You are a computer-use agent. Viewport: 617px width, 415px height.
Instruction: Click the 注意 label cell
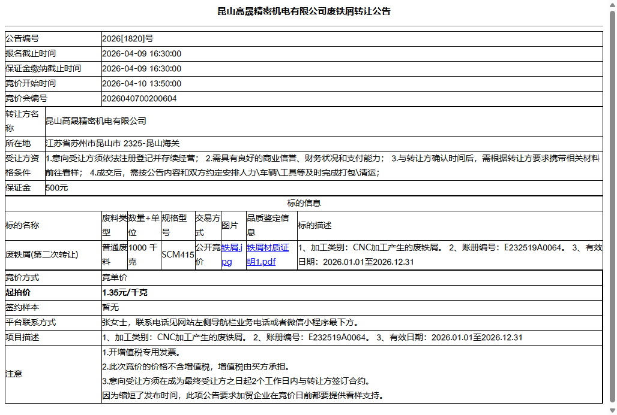click(x=53, y=374)
